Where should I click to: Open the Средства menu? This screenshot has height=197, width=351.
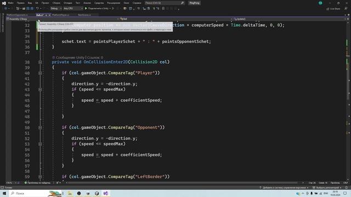click(x=99, y=3)
